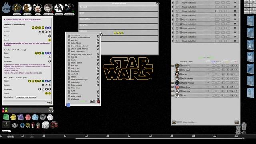Open the third blue library book icon
256x144 pixels.
tap(250, 45)
